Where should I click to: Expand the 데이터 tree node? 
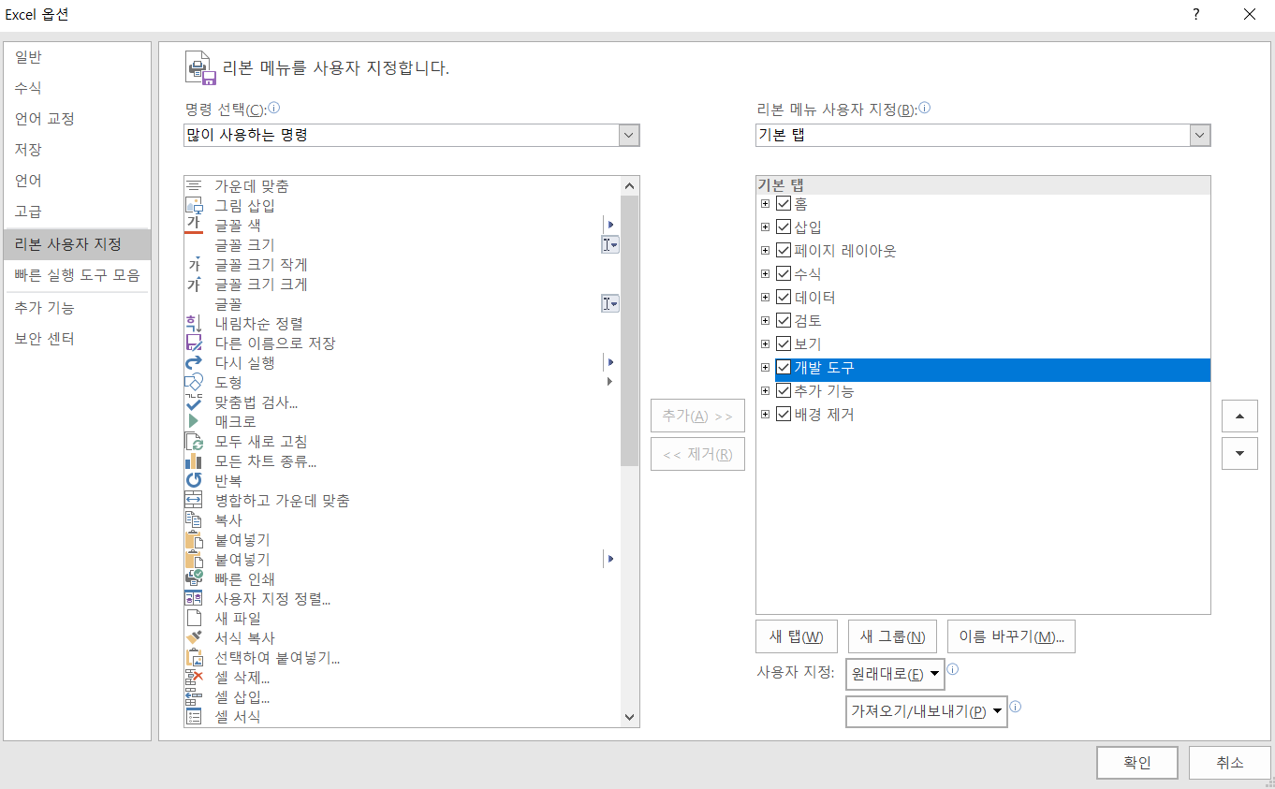pyautogui.click(x=765, y=297)
